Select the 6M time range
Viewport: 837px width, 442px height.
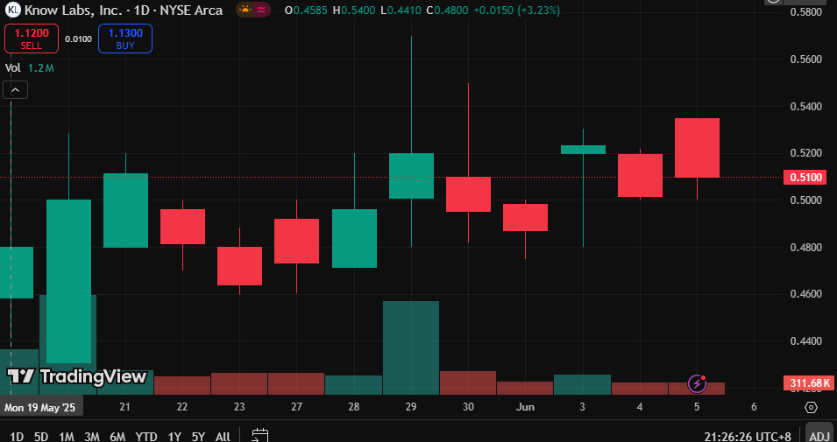tap(117, 437)
